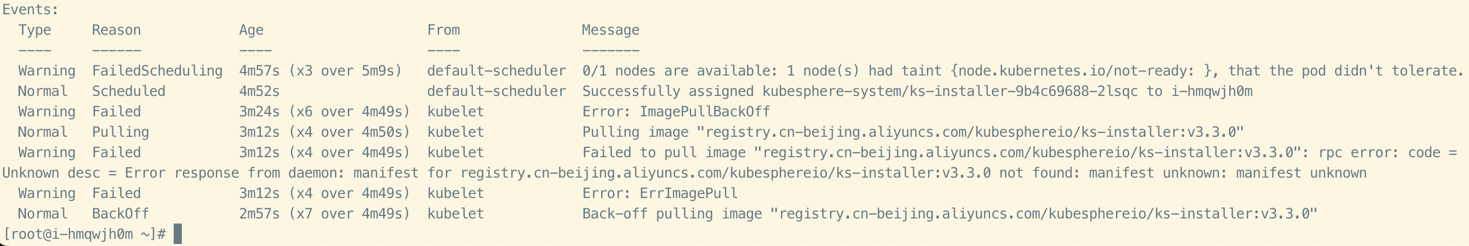Click the Reason column header
Viewport: 1469px width, 246px height.
pyautogui.click(x=116, y=30)
